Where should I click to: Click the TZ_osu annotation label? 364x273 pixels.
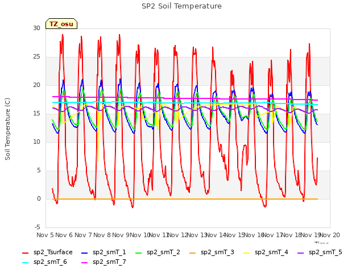click(61, 24)
